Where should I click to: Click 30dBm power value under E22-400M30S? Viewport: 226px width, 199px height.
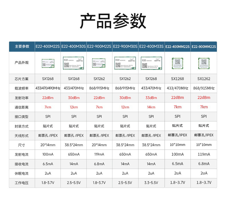[x=74, y=98]
